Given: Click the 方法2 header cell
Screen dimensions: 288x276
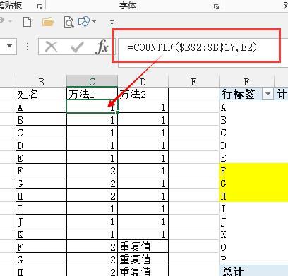Looking at the screenshot, I should click(x=143, y=94).
